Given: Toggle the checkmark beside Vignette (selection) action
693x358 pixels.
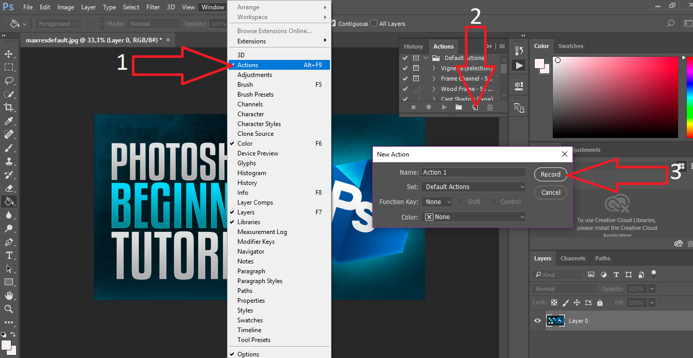Looking at the screenshot, I should tap(405, 68).
